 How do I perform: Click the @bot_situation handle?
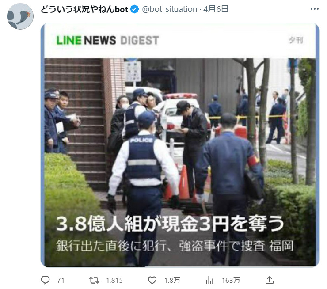[169, 9]
